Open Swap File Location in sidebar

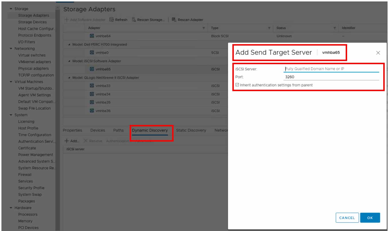[x=34, y=108]
